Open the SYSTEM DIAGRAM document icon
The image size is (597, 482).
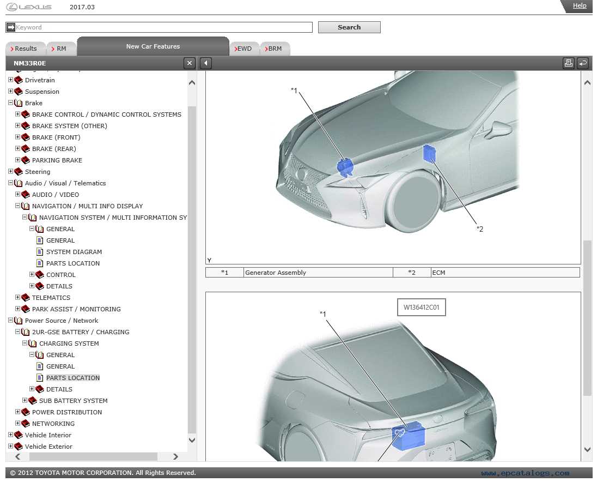(40, 252)
